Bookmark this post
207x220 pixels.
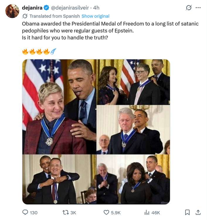[187, 212]
